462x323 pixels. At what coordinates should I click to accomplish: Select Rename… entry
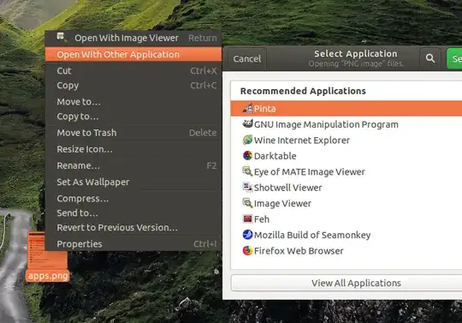click(133, 165)
